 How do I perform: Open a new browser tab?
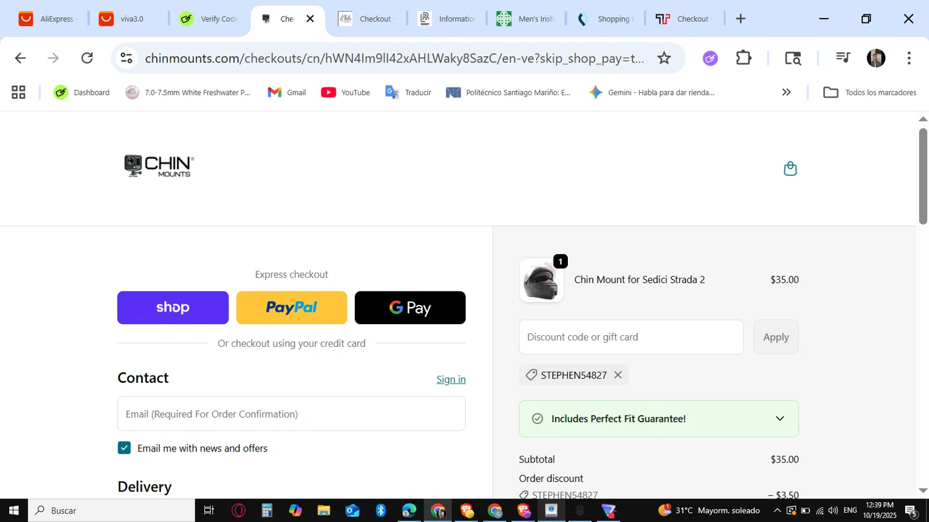[741, 19]
